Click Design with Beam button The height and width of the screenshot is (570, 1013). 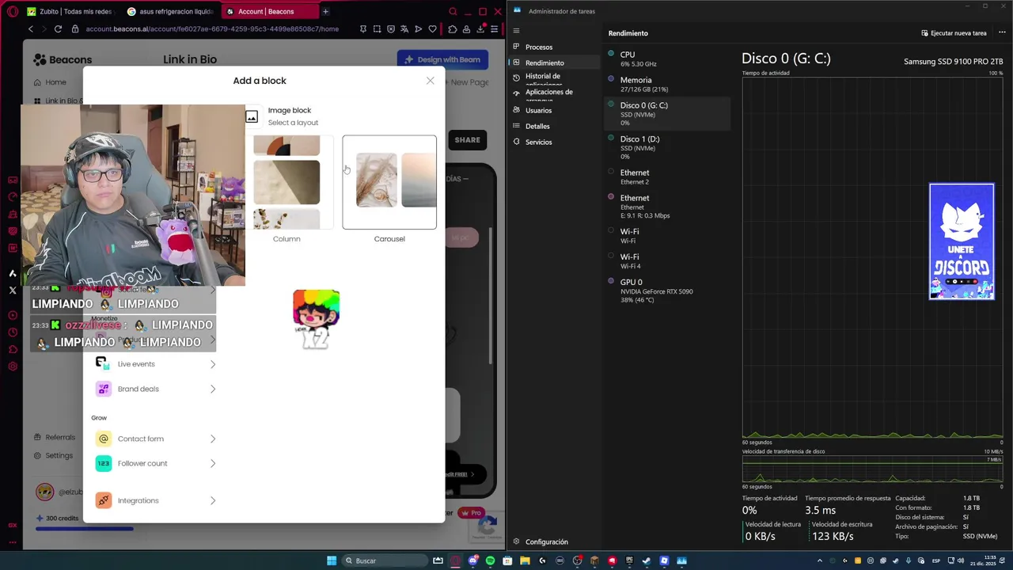(442, 59)
